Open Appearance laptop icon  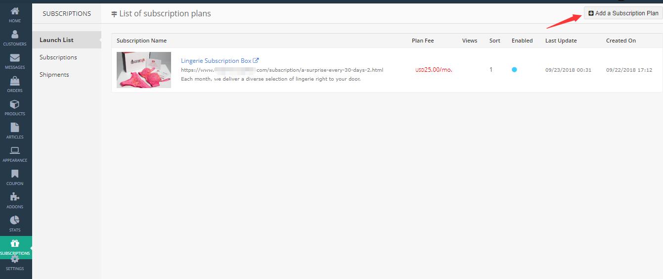(x=15, y=151)
